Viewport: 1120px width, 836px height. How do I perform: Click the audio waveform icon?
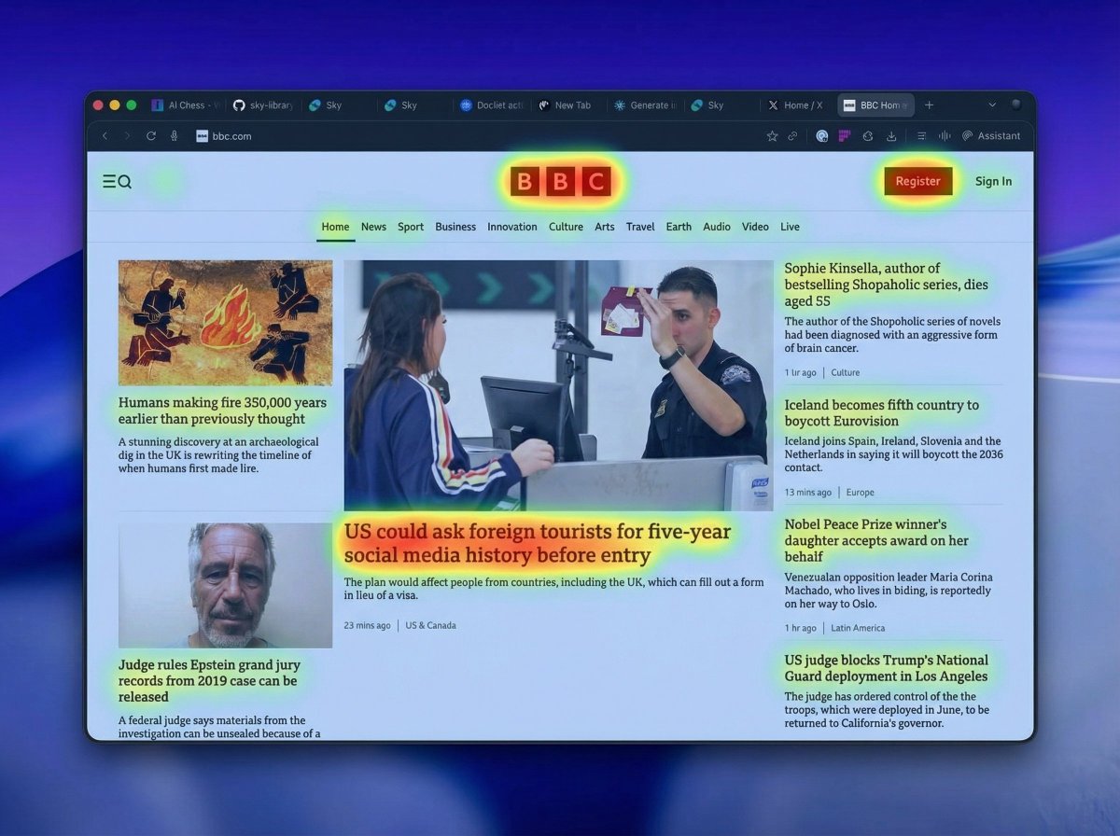coord(945,136)
